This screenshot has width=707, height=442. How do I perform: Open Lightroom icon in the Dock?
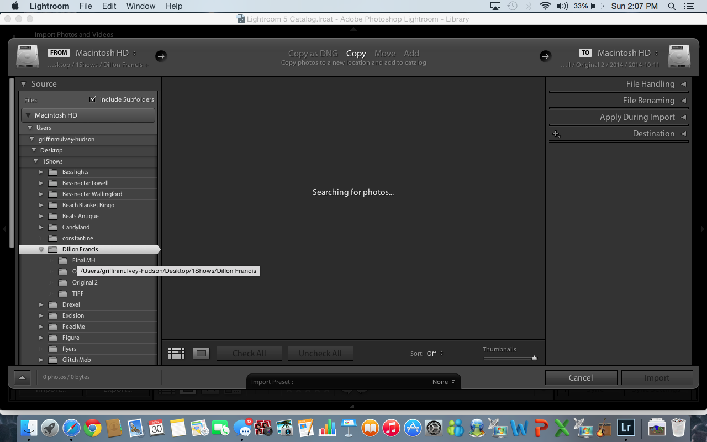coord(626,428)
